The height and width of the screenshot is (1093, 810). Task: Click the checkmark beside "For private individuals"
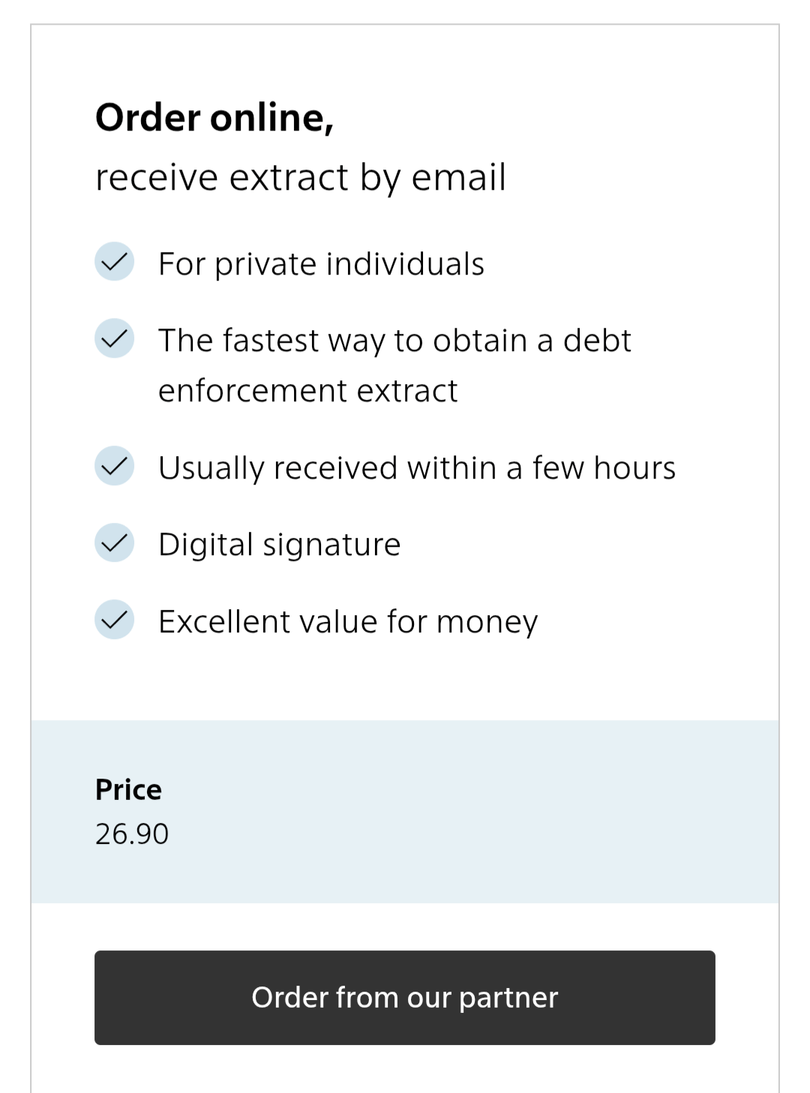point(114,262)
